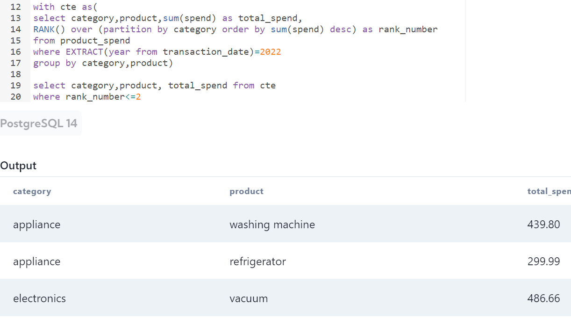Click the vacuum output row
This screenshot has height=319, width=571.
pos(249,298)
